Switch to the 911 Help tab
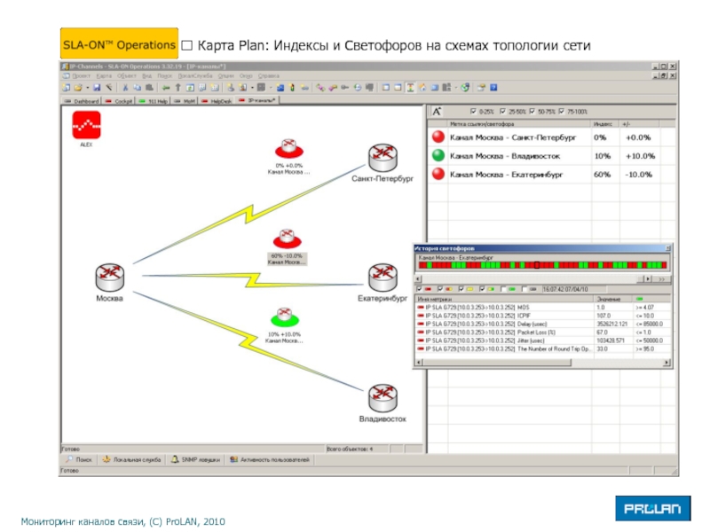The height and width of the screenshot is (532, 710). [x=153, y=101]
